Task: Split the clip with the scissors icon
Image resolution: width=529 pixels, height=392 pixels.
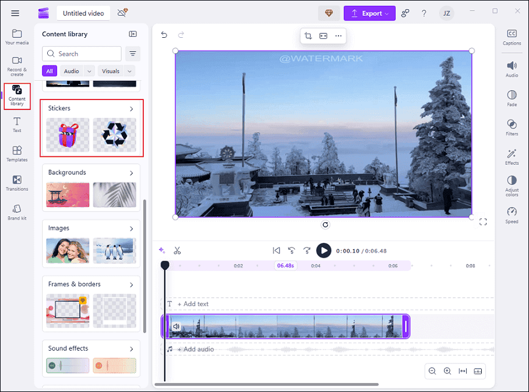Action: pyautogui.click(x=178, y=250)
